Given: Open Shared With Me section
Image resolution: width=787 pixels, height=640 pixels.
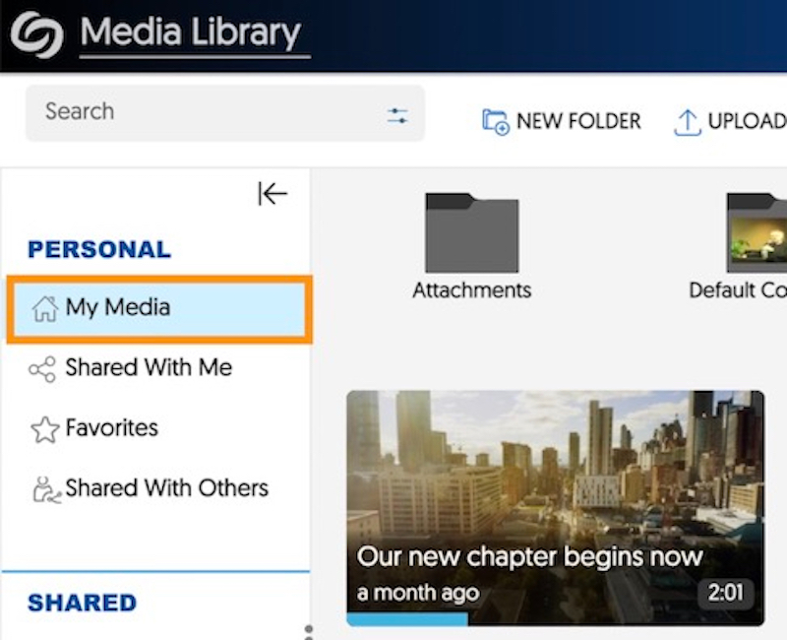Looking at the screenshot, I should [149, 368].
